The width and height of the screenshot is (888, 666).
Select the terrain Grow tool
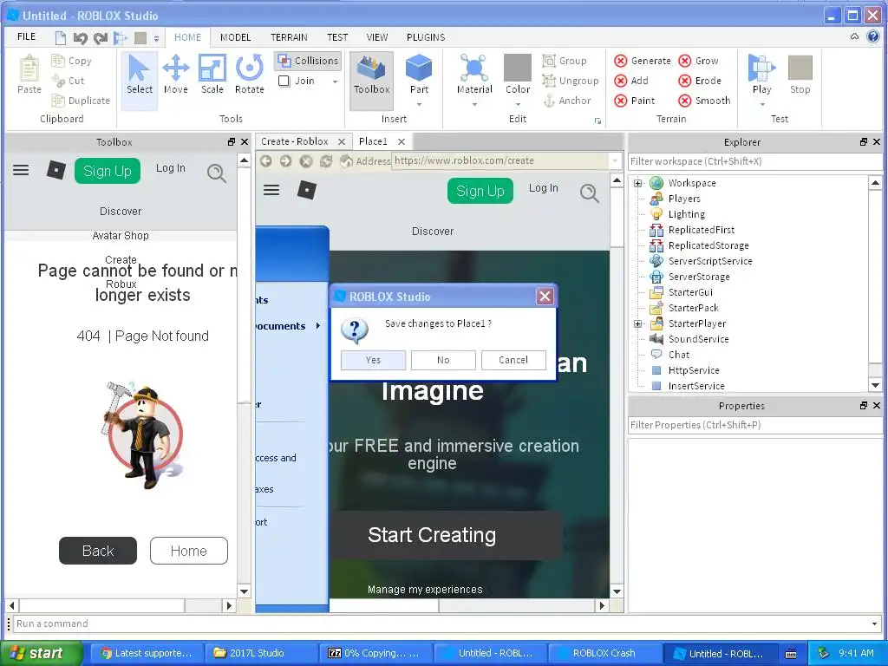point(698,61)
